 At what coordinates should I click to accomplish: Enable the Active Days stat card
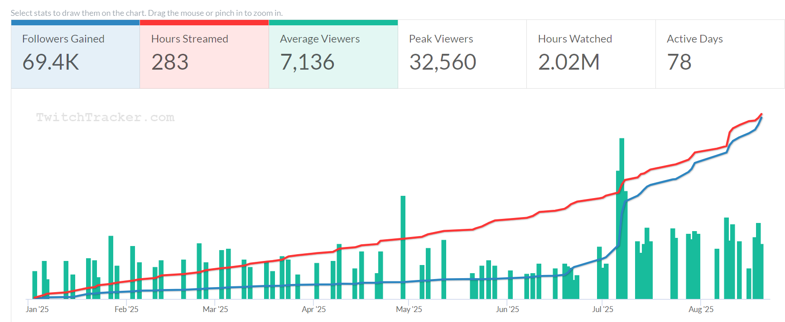point(720,54)
